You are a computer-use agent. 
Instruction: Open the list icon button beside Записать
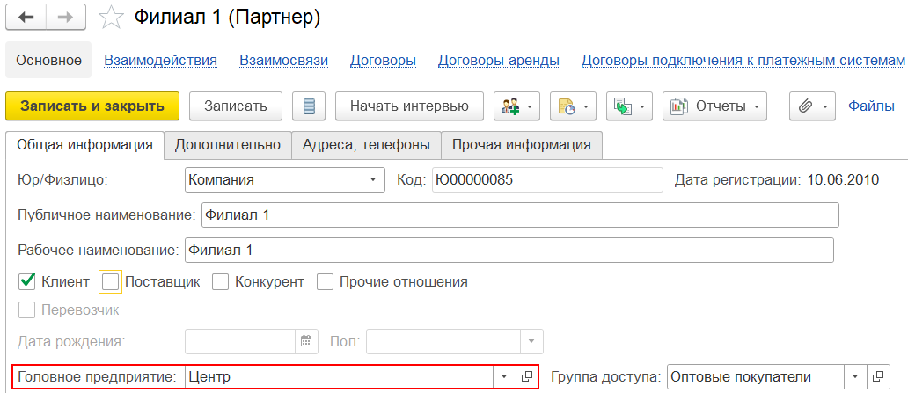click(x=309, y=106)
